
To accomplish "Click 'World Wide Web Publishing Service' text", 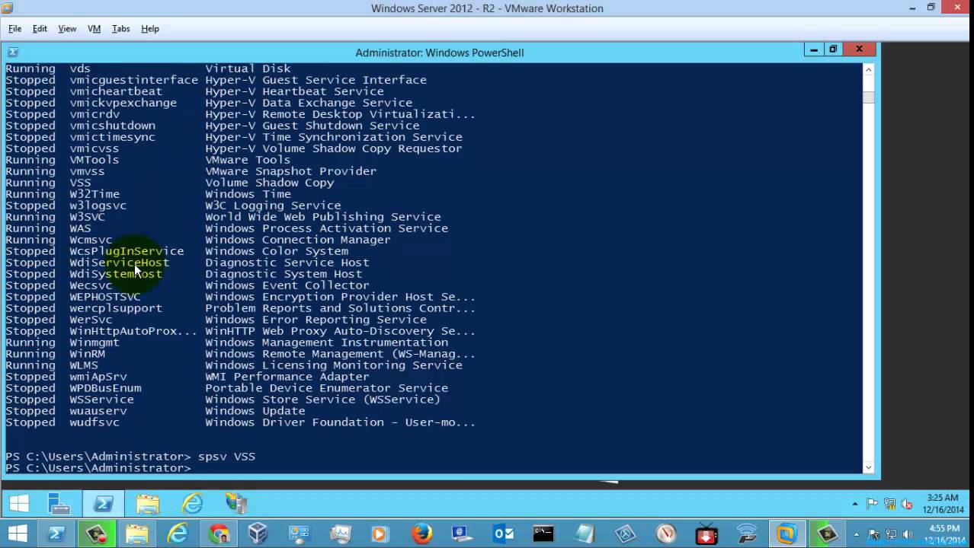I will click(323, 217).
